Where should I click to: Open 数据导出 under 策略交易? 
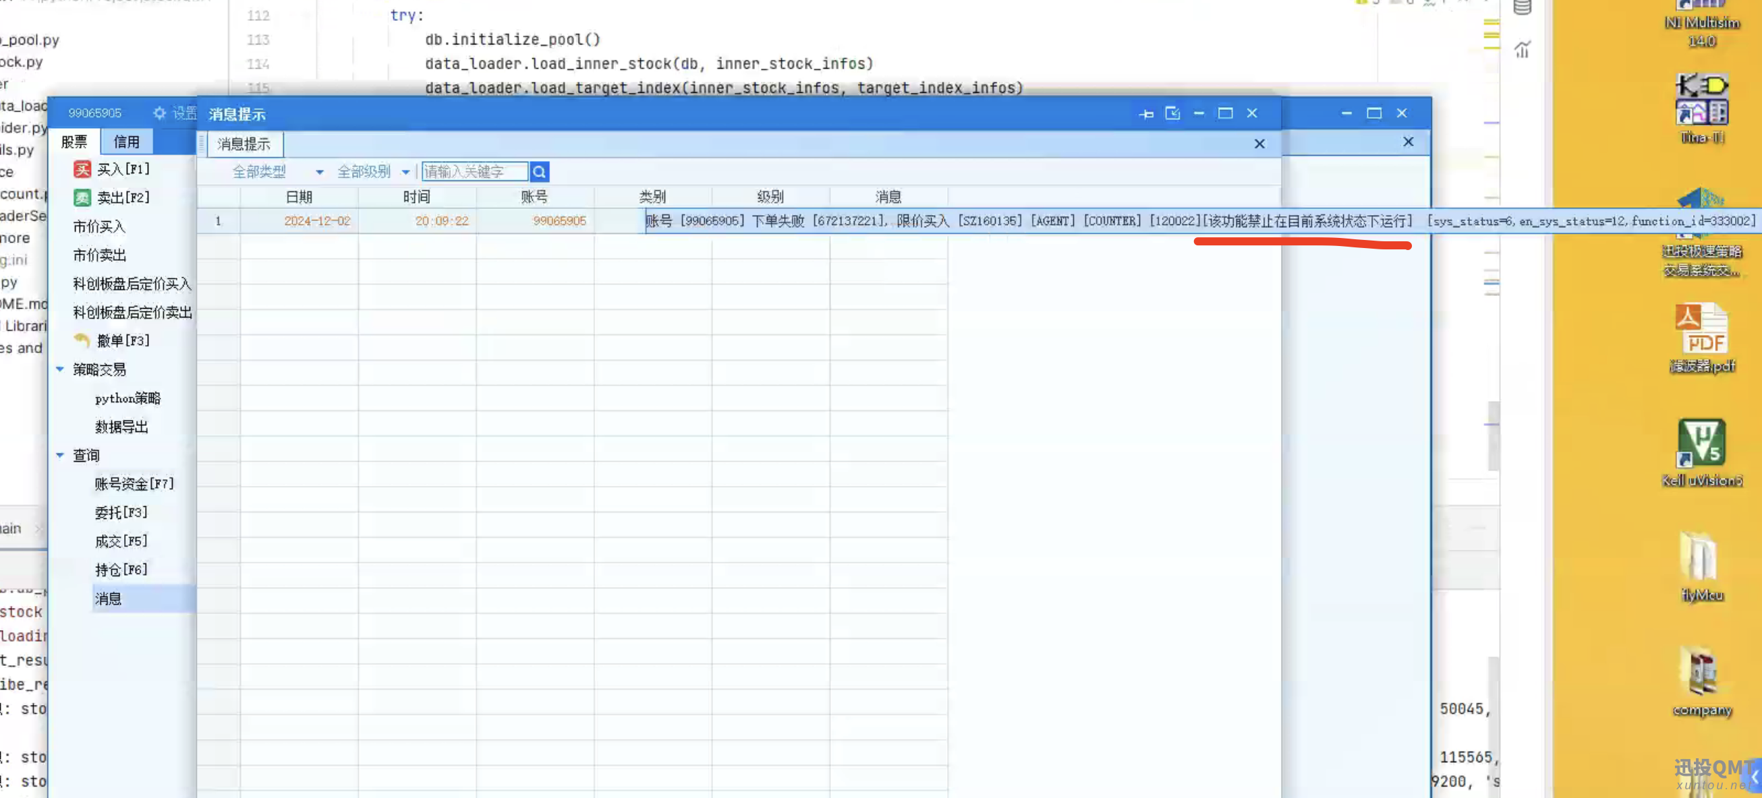tap(121, 427)
